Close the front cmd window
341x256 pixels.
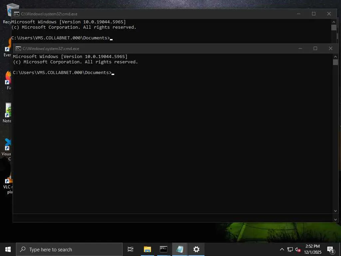click(x=331, y=48)
